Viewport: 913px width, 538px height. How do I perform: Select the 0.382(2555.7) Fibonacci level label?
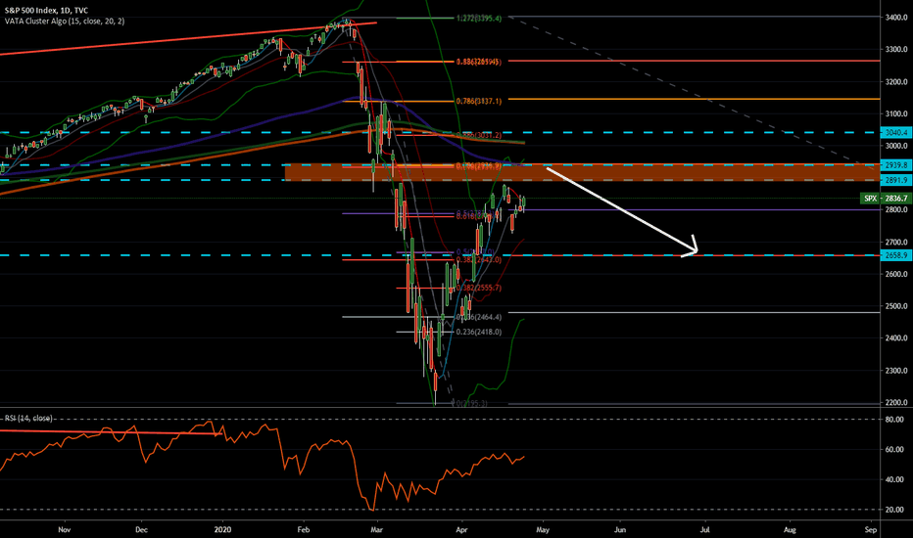pyautogui.click(x=479, y=288)
